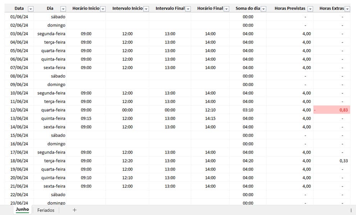Select the date cell 20/06/24
The image size is (356, 215).
(x=19, y=178)
